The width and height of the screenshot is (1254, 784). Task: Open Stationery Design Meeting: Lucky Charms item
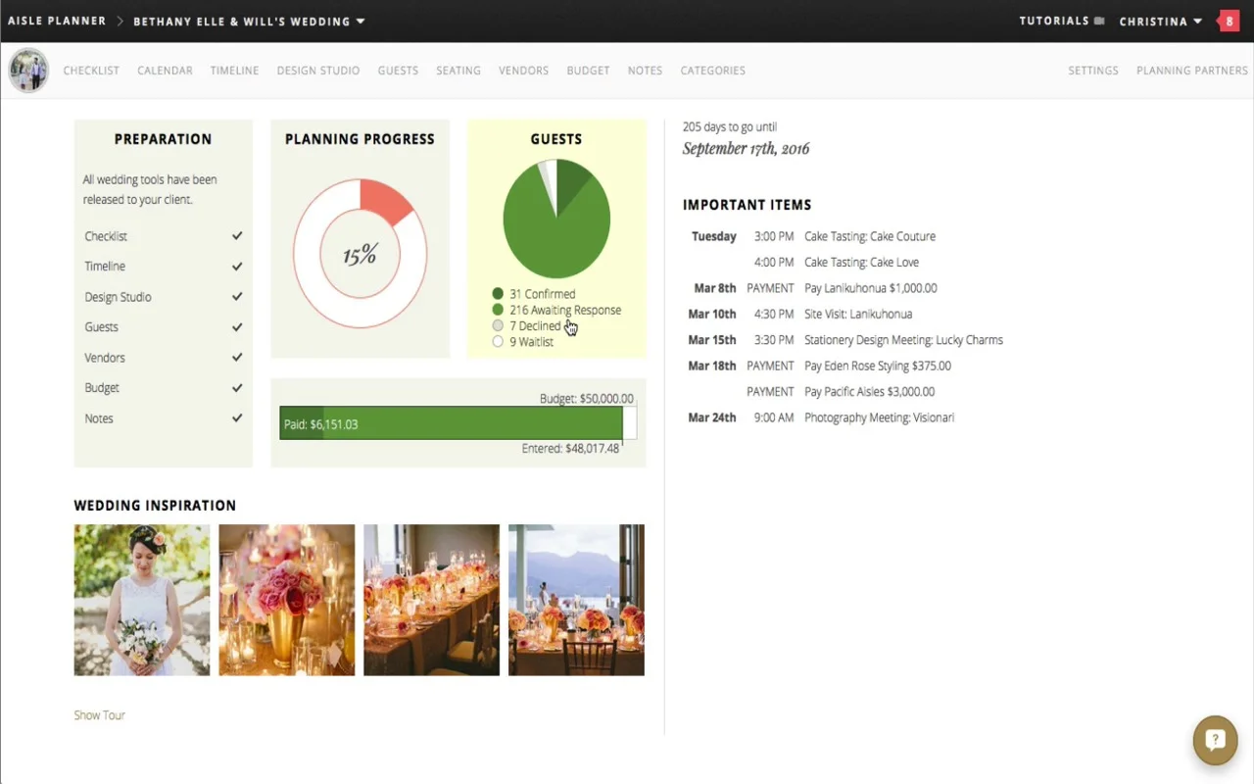[x=903, y=340]
